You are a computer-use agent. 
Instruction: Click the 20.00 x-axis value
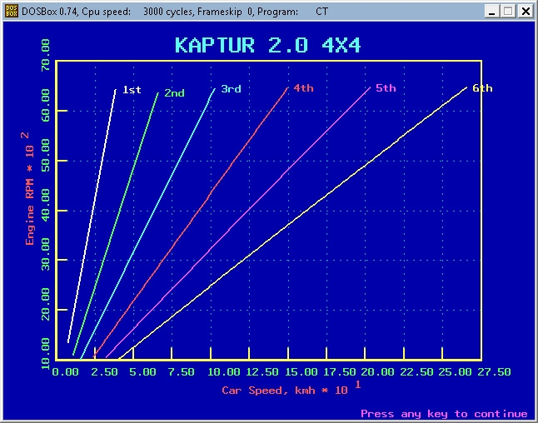tap(378, 372)
